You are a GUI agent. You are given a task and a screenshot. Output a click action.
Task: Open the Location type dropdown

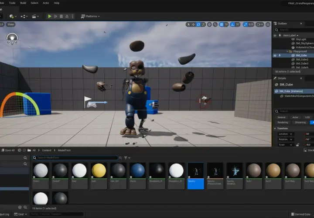[x=286, y=134]
